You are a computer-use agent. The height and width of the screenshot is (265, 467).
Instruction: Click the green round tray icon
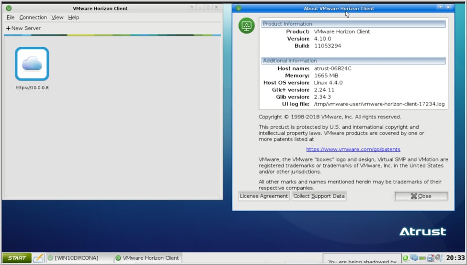coord(406,258)
